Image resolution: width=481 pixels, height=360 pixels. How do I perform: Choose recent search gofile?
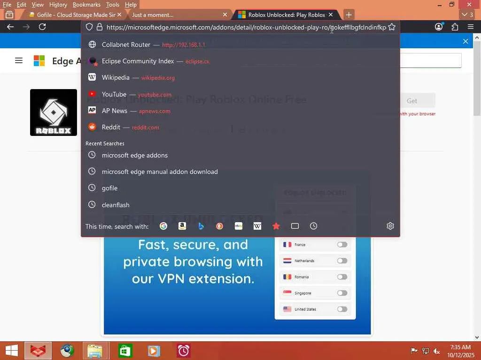click(240, 188)
